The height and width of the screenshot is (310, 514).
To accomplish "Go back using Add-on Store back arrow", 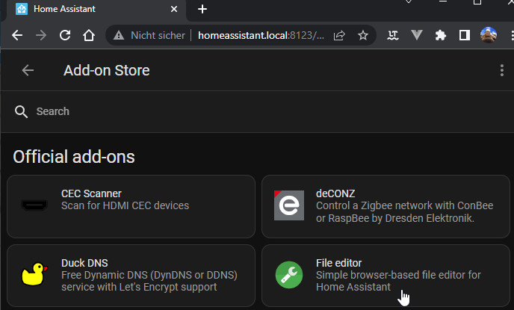I will [28, 70].
